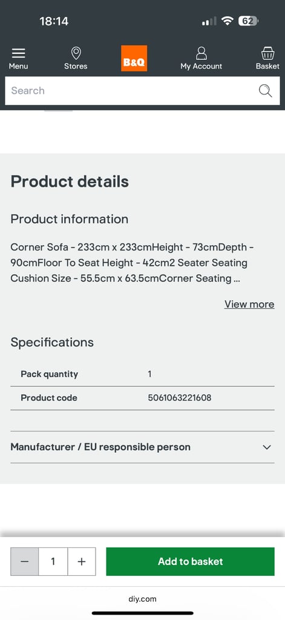The width and height of the screenshot is (285, 620).
Task: Open My Account person icon
Action: [201, 53]
